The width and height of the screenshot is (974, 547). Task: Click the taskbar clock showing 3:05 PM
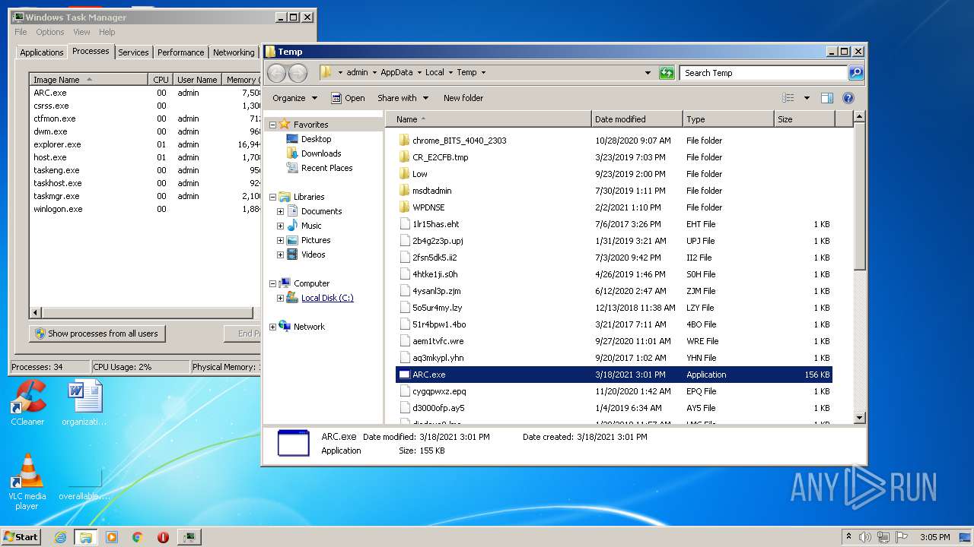click(x=934, y=537)
